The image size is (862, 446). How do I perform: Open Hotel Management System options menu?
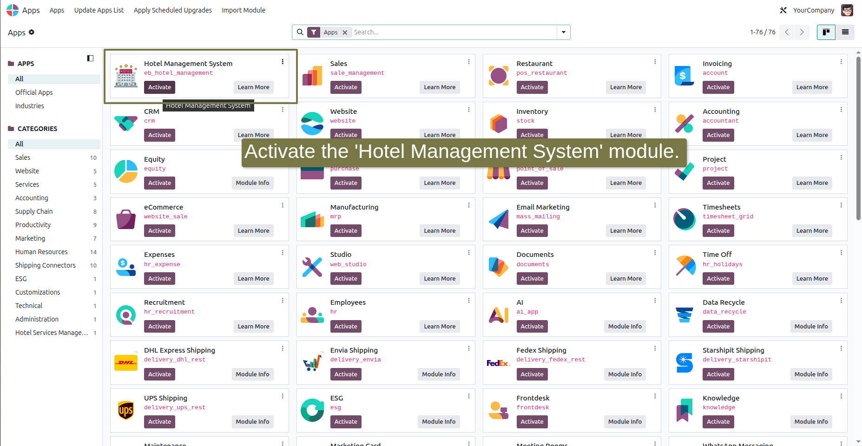[283, 62]
